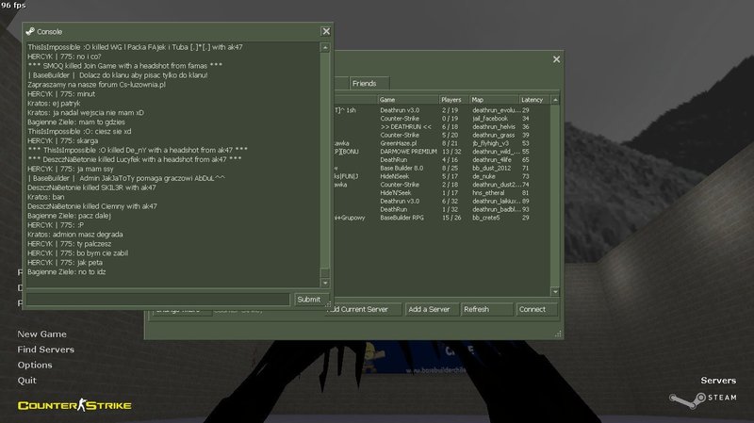Click the Counter-Strike logo
This screenshot has width=754, height=423.
74,406
